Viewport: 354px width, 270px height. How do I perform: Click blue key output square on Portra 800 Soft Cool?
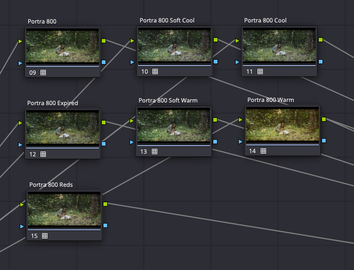pyautogui.click(x=215, y=62)
